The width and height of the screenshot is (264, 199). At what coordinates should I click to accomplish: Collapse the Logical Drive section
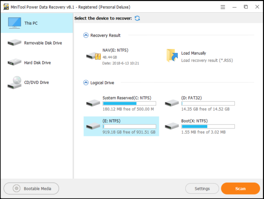[86, 83]
